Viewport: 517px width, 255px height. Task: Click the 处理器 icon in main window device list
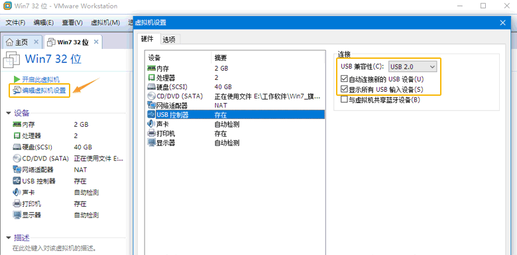click(17, 135)
